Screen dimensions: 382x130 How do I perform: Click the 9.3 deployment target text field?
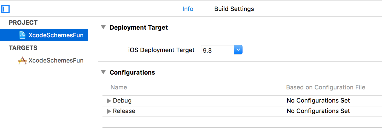pyautogui.click(x=217, y=50)
